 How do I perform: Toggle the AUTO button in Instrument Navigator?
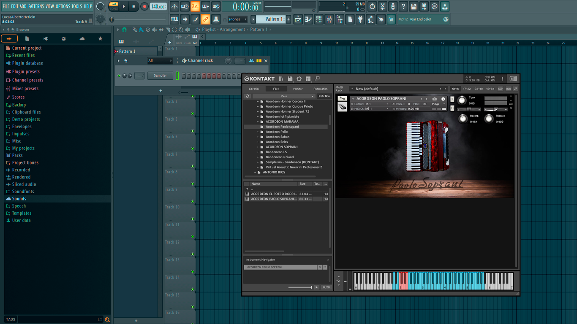(x=326, y=287)
